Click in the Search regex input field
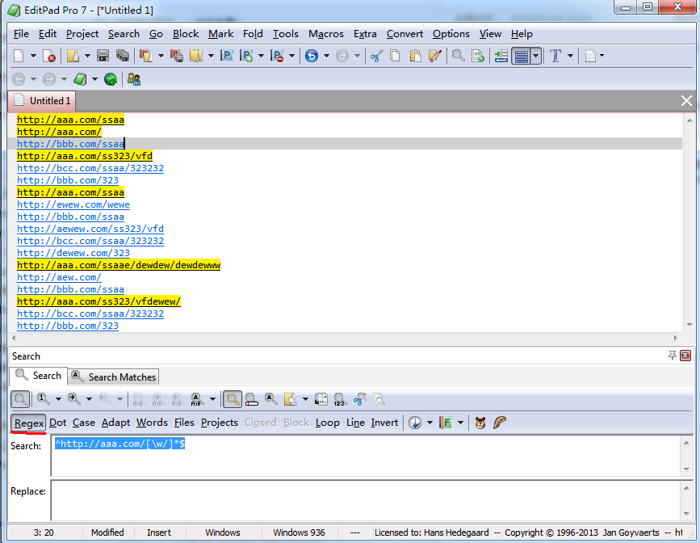This screenshot has height=543, width=700. pyautogui.click(x=365, y=456)
